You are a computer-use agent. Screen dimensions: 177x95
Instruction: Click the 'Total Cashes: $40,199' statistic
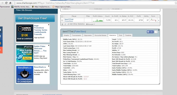tap(120, 66)
